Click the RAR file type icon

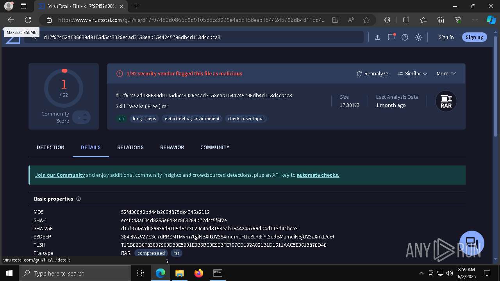[446, 101]
